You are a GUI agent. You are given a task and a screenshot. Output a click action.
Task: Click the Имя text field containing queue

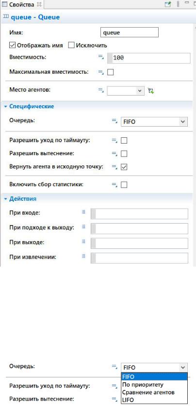[129, 33]
